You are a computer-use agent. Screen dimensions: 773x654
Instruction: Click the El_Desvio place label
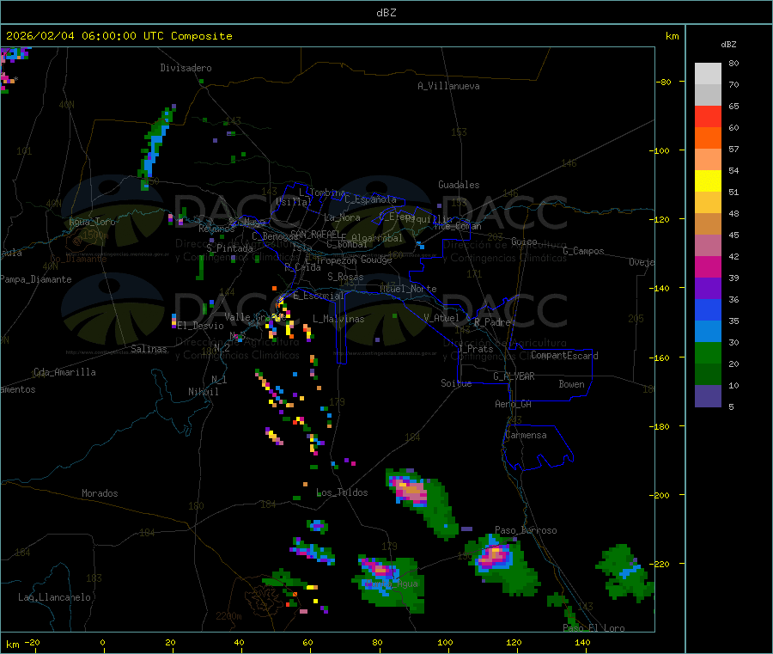coord(201,326)
